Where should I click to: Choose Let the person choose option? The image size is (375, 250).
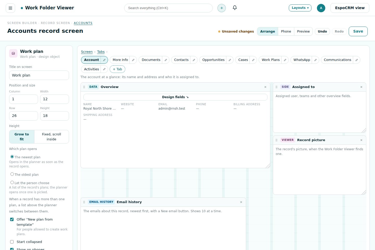(x=12, y=183)
